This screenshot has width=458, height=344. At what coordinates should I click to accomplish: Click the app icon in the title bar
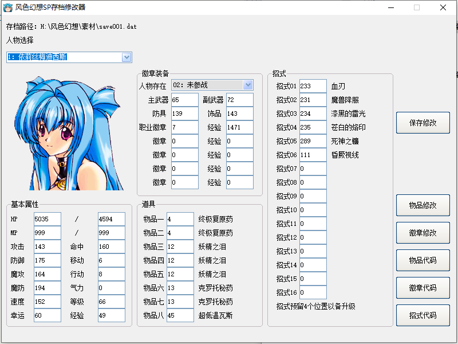point(9,7)
